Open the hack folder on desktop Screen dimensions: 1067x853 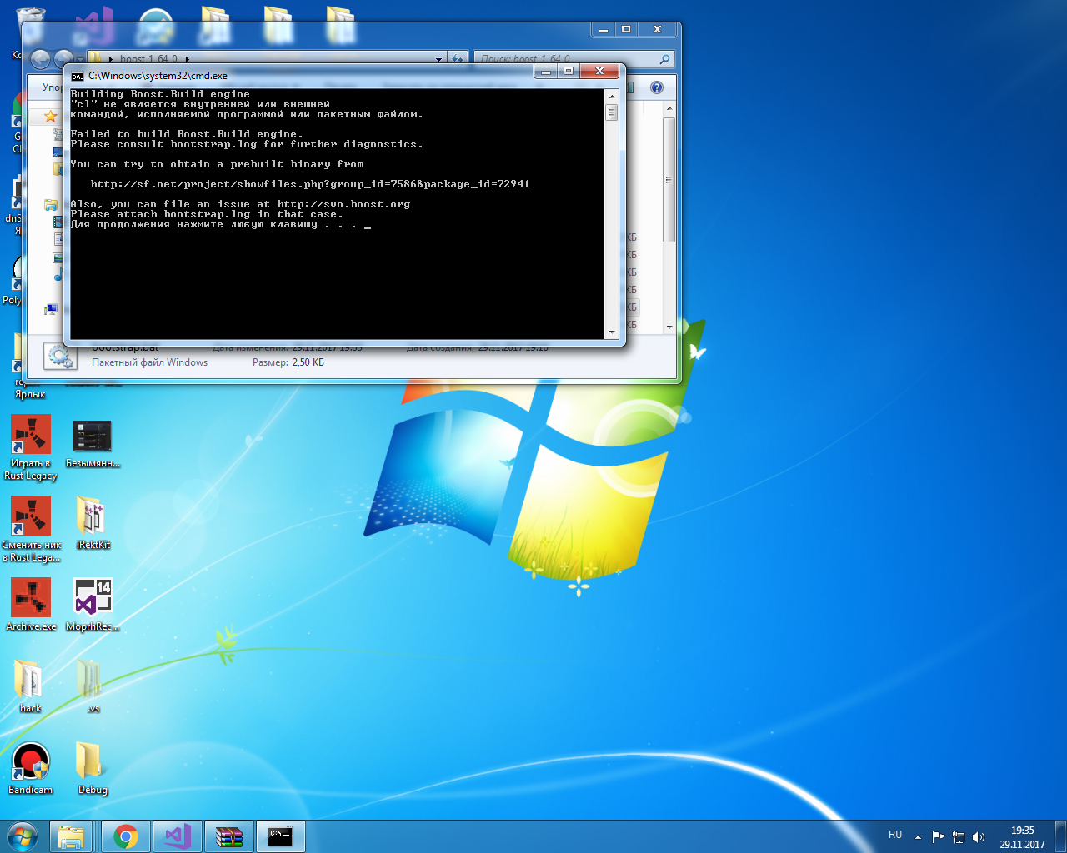point(30,686)
